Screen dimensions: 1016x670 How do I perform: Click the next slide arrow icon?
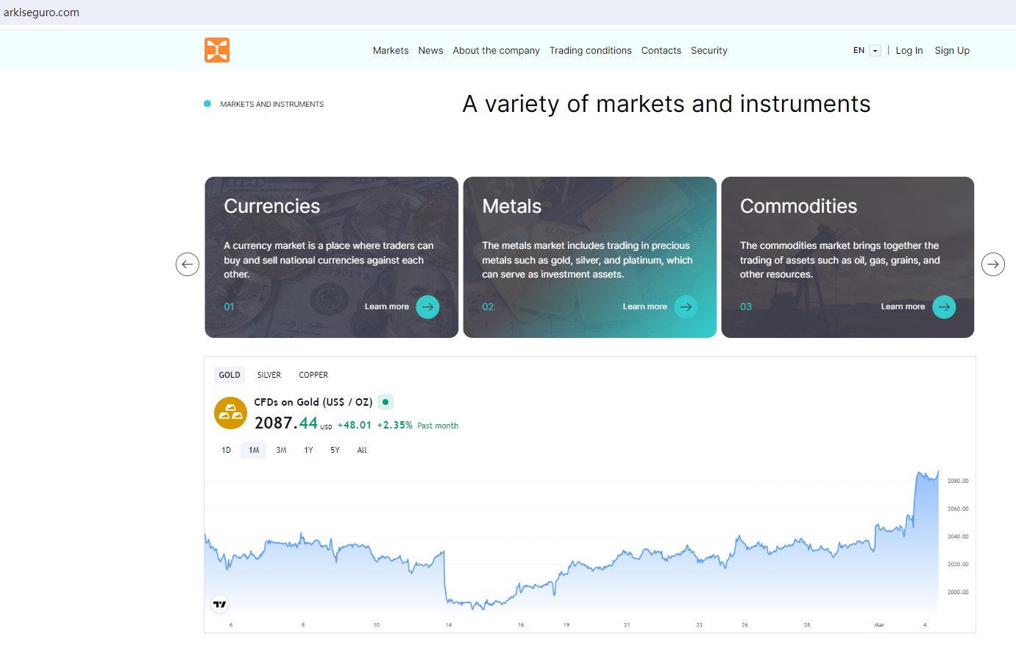[993, 264]
